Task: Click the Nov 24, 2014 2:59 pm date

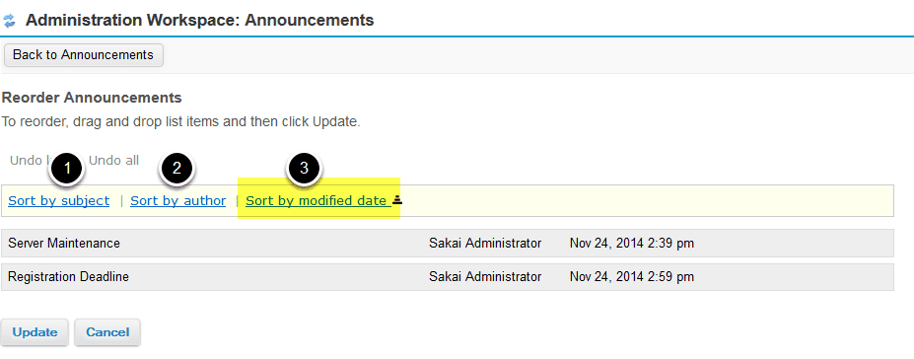Action: (x=632, y=277)
